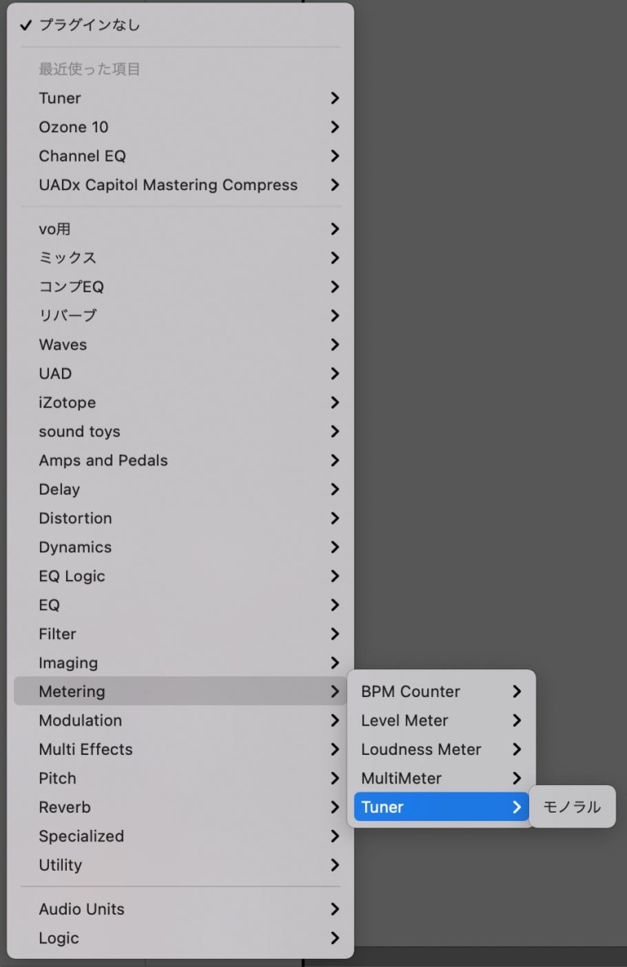Open the コンプEQ category

click(71, 287)
